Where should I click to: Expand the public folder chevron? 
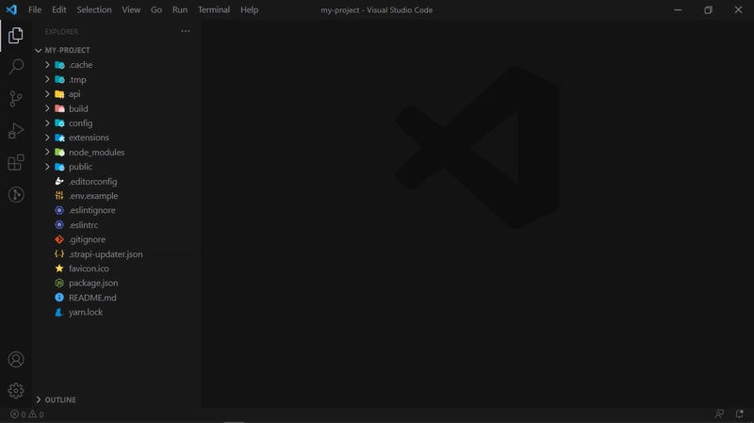[x=47, y=167]
